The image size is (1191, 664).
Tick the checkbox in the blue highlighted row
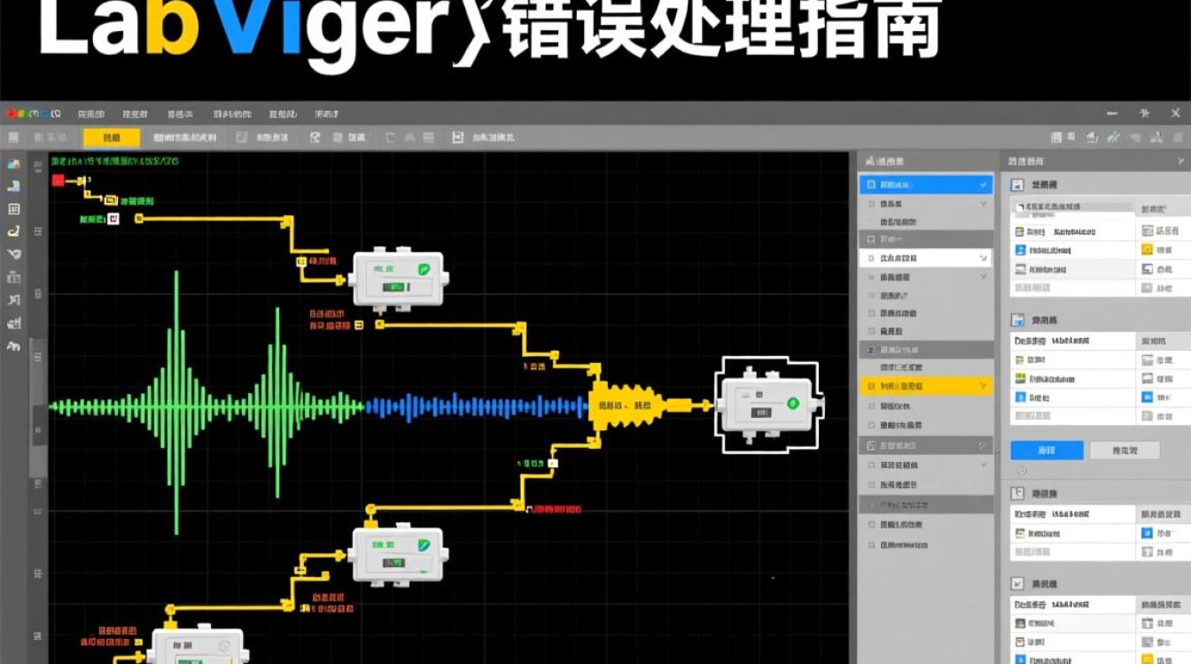pos(871,185)
